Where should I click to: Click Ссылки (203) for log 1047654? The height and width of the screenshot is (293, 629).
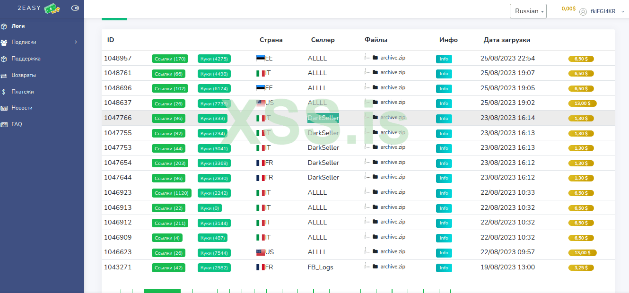(170, 163)
